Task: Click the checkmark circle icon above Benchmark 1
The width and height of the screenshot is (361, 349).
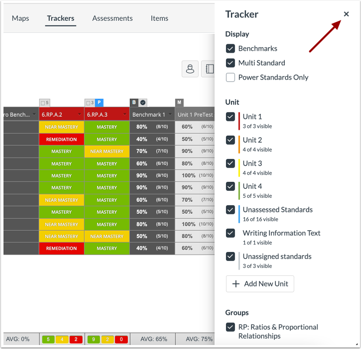Action: pos(143,102)
